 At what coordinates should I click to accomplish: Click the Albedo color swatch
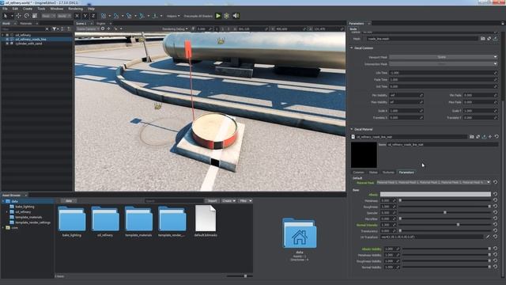[x=436, y=195]
